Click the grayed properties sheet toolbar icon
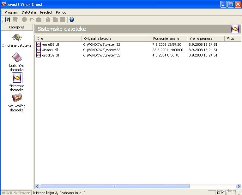The width and height of the screenshot is (242, 195). (15, 20)
